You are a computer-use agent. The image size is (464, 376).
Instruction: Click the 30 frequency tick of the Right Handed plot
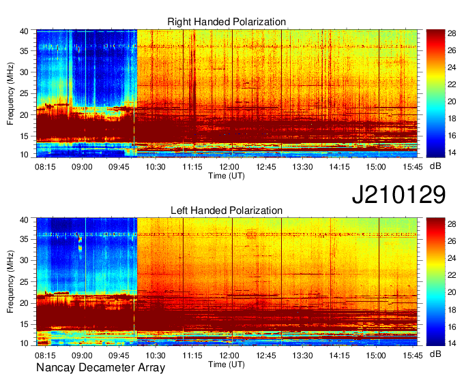(25, 72)
